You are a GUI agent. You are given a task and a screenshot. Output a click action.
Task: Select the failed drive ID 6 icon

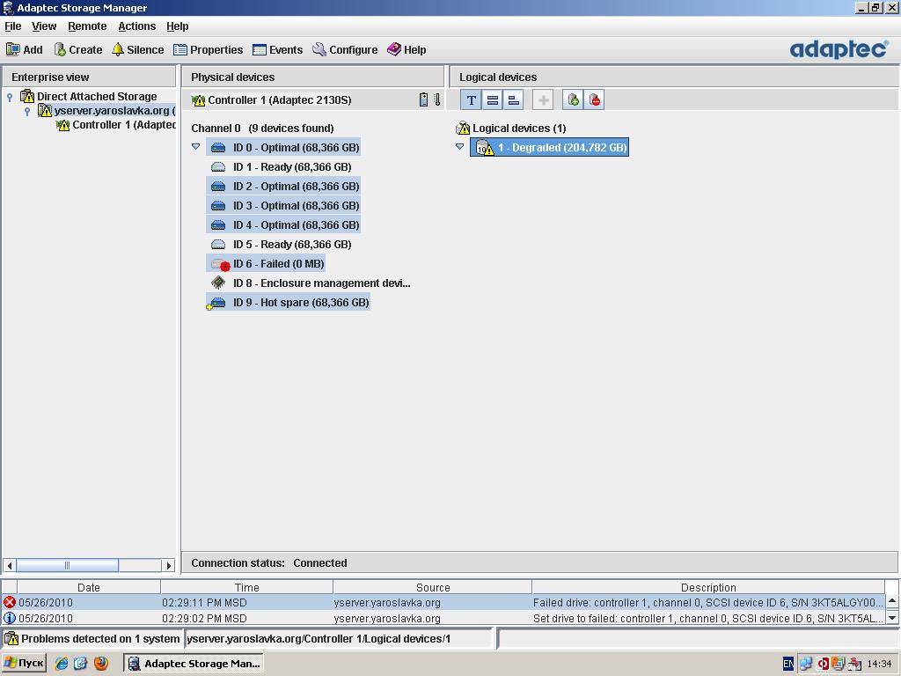pyautogui.click(x=219, y=264)
